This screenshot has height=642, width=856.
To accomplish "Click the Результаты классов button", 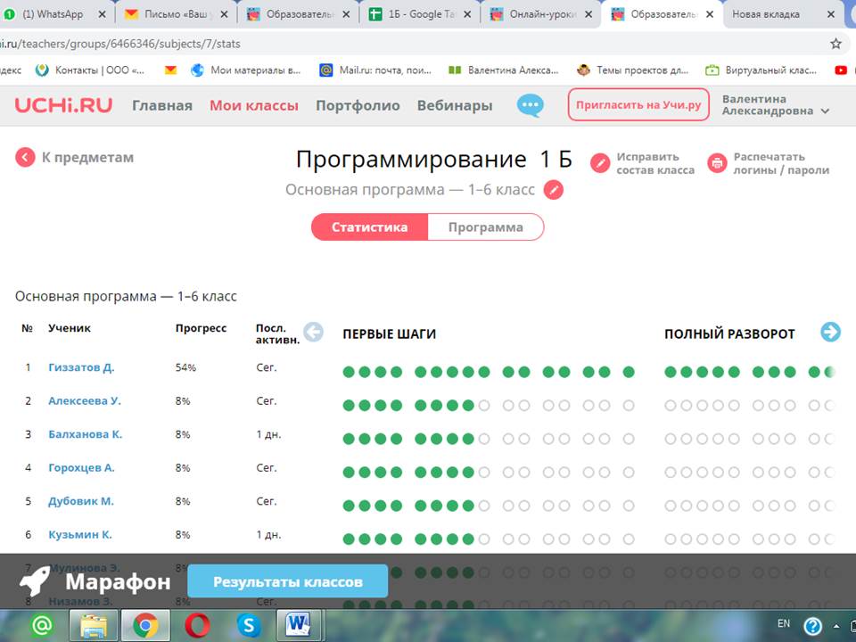I will (287, 582).
